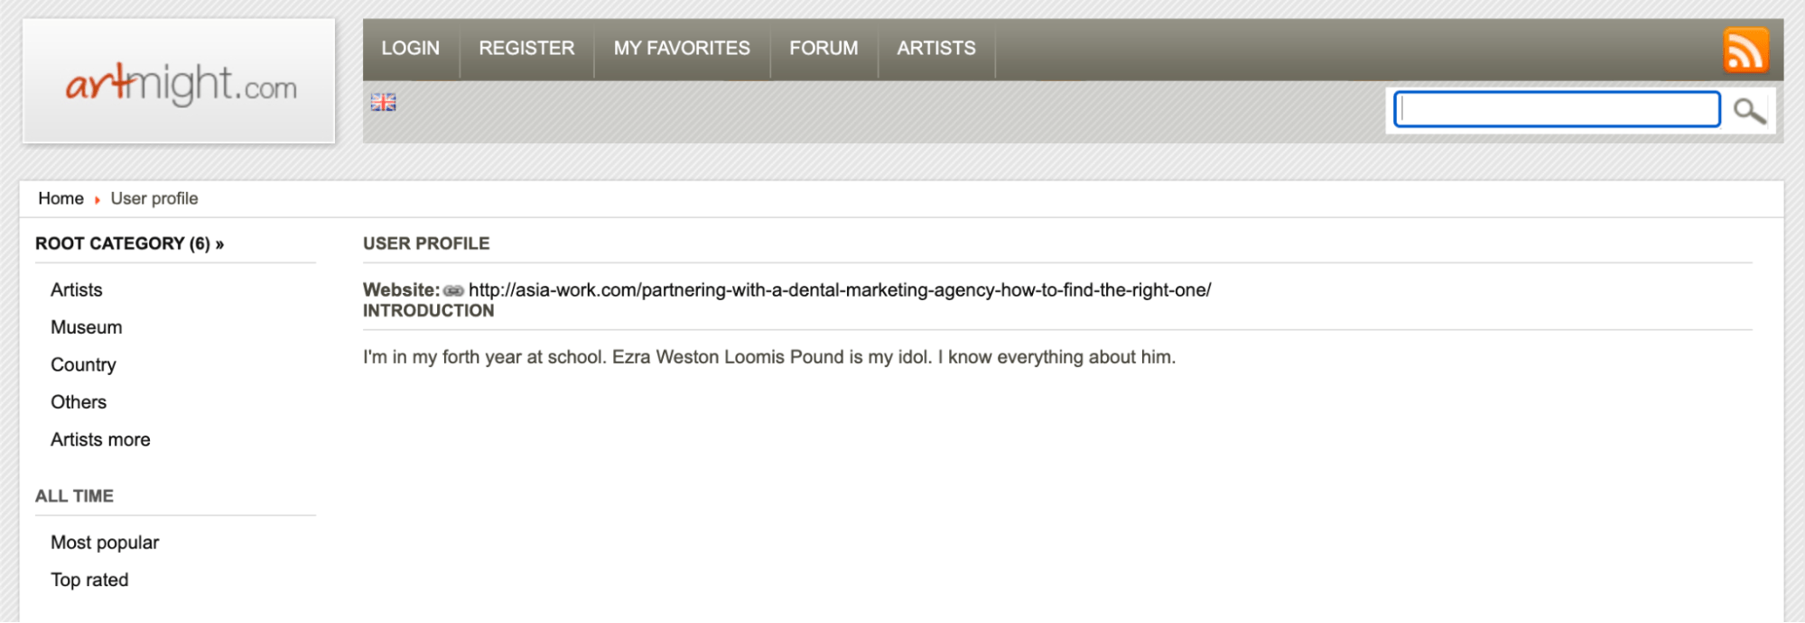Viewport: 1805px width, 623px height.
Task: Click the orange RSS feed icon
Action: point(1745,50)
